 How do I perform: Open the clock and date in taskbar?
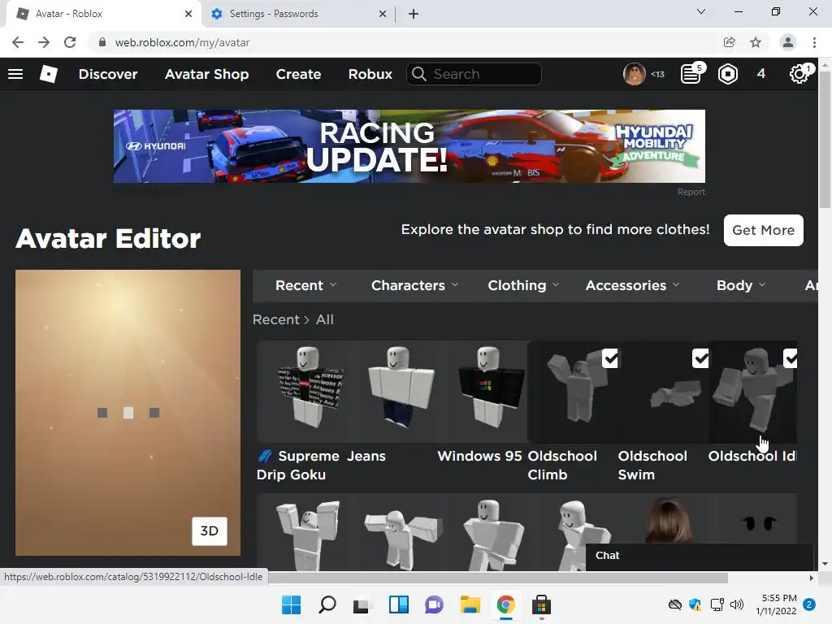tap(776, 604)
